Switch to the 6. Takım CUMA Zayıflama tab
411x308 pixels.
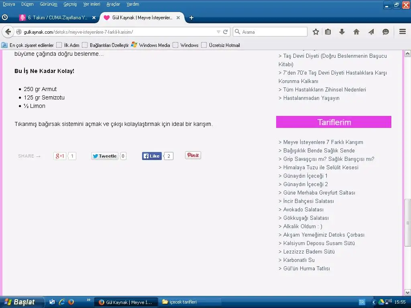click(54, 18)
